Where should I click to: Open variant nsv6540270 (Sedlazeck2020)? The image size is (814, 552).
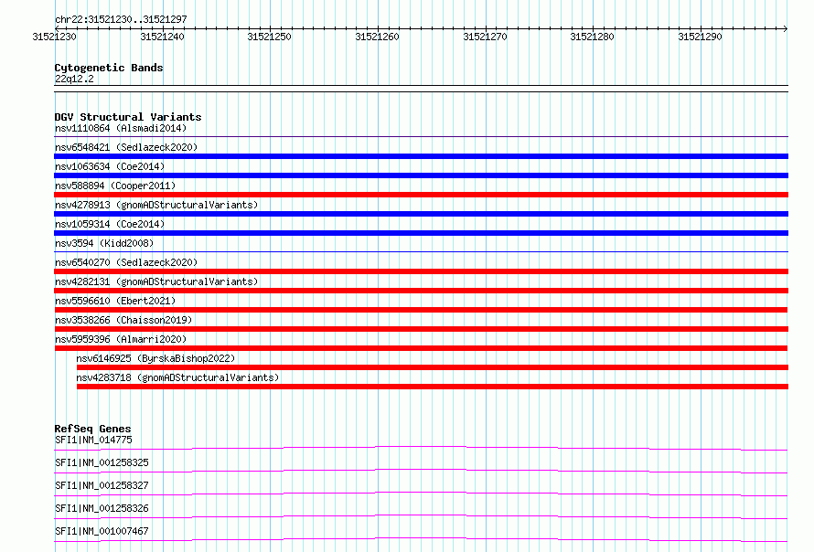[126, 262]
